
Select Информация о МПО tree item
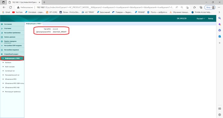[x=12, y=58]
